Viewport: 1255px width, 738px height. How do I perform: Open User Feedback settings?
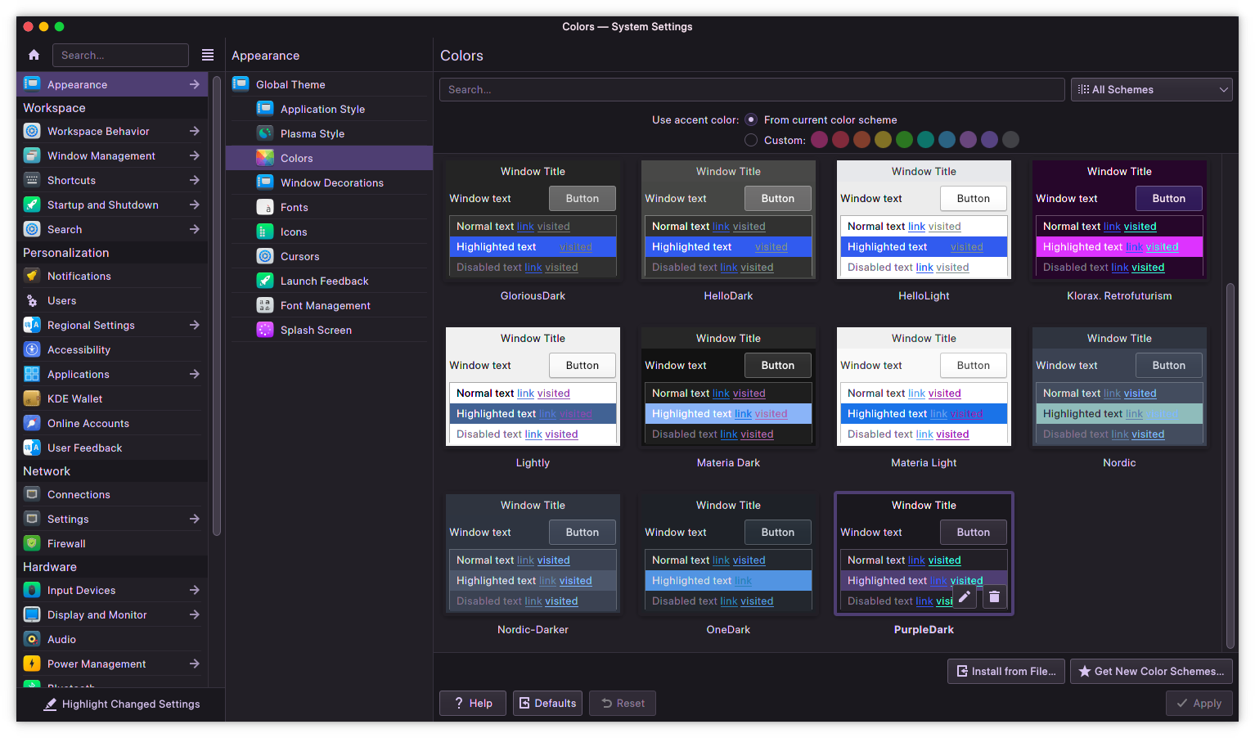(112, 448)
